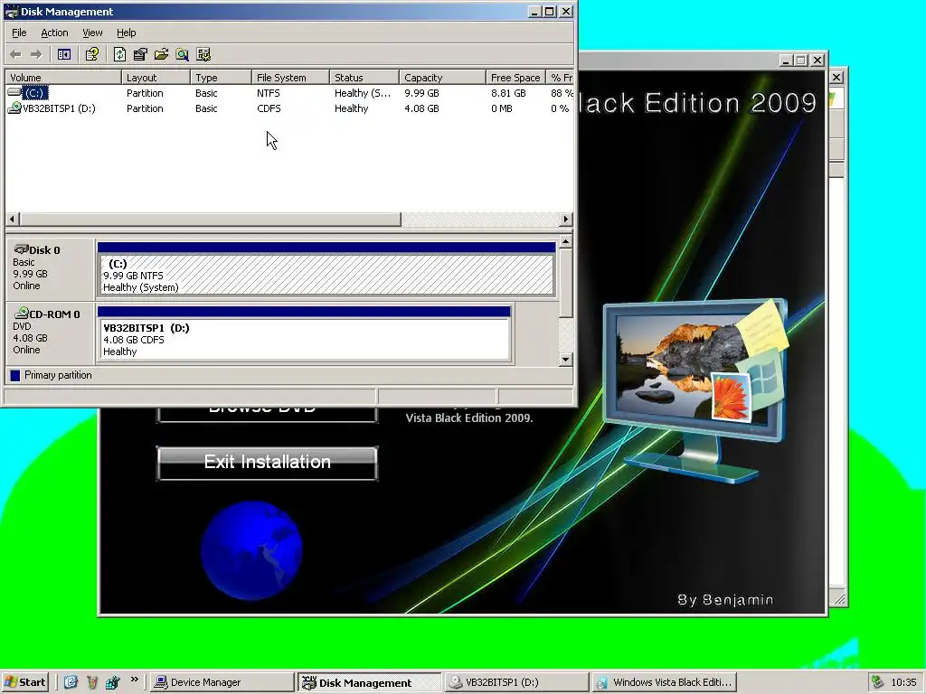926x694 pixels.
Task: Click Exit Installation button in Vista Black window
Action: click(x=267, y=462)
